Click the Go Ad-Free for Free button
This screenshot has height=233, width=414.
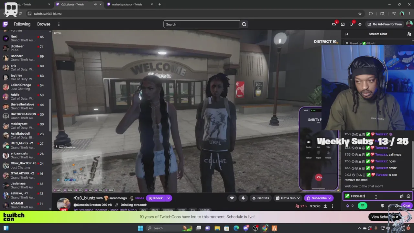(384, 24)
